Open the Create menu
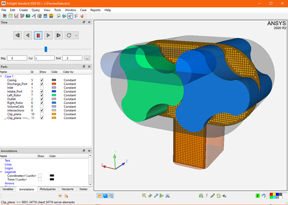 24,10
